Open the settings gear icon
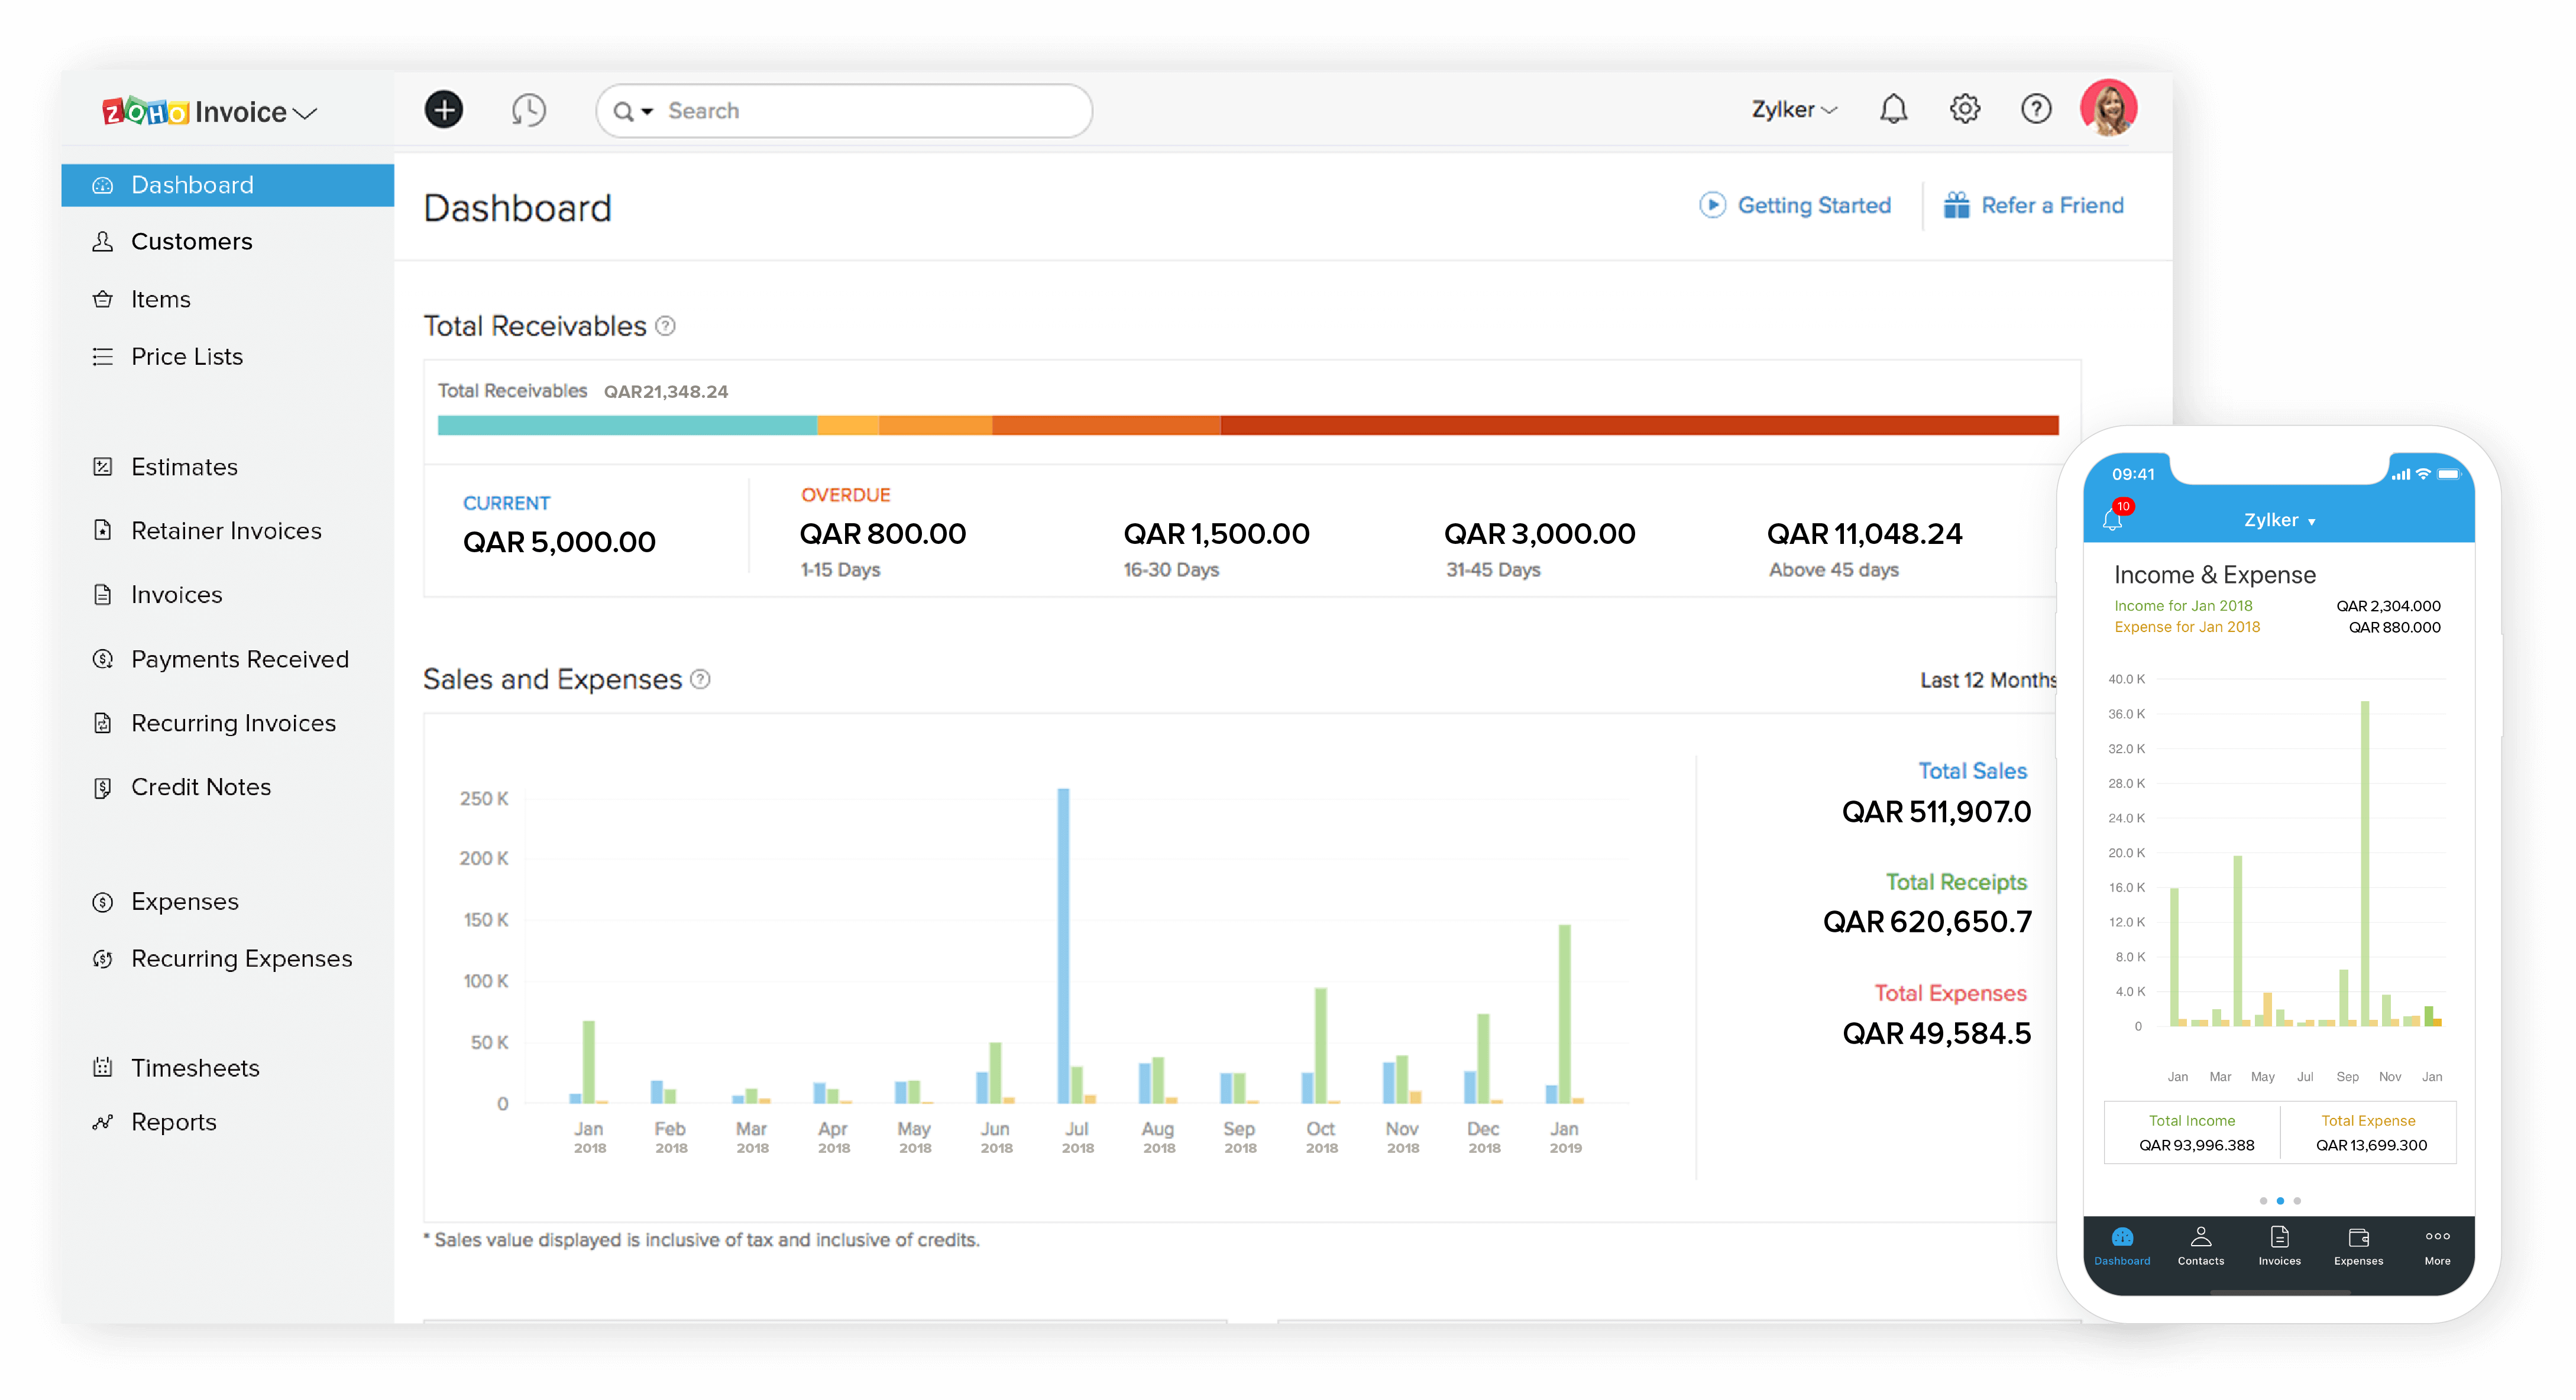This screenshot has height=1400, width=2576. [1964, 109]
